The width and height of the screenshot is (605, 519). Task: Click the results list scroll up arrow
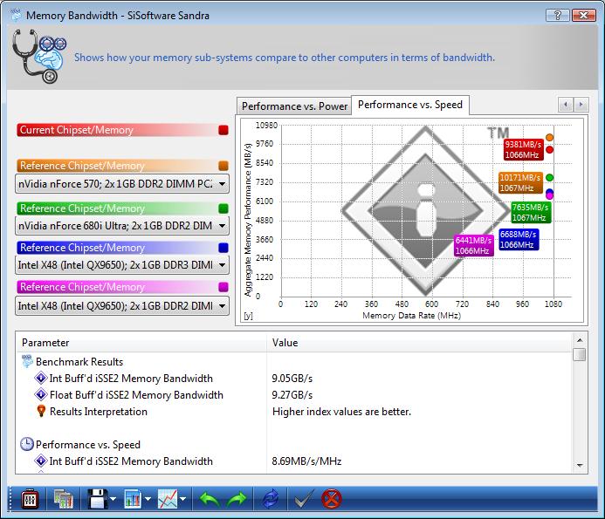click(x=580, y=340)
